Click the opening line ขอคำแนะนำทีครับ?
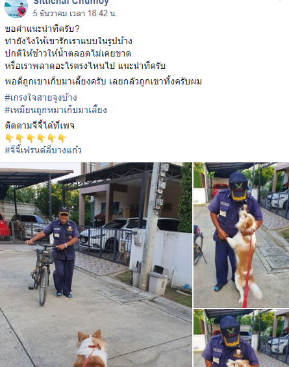The image size is (289, 367). tap(42, 29)
